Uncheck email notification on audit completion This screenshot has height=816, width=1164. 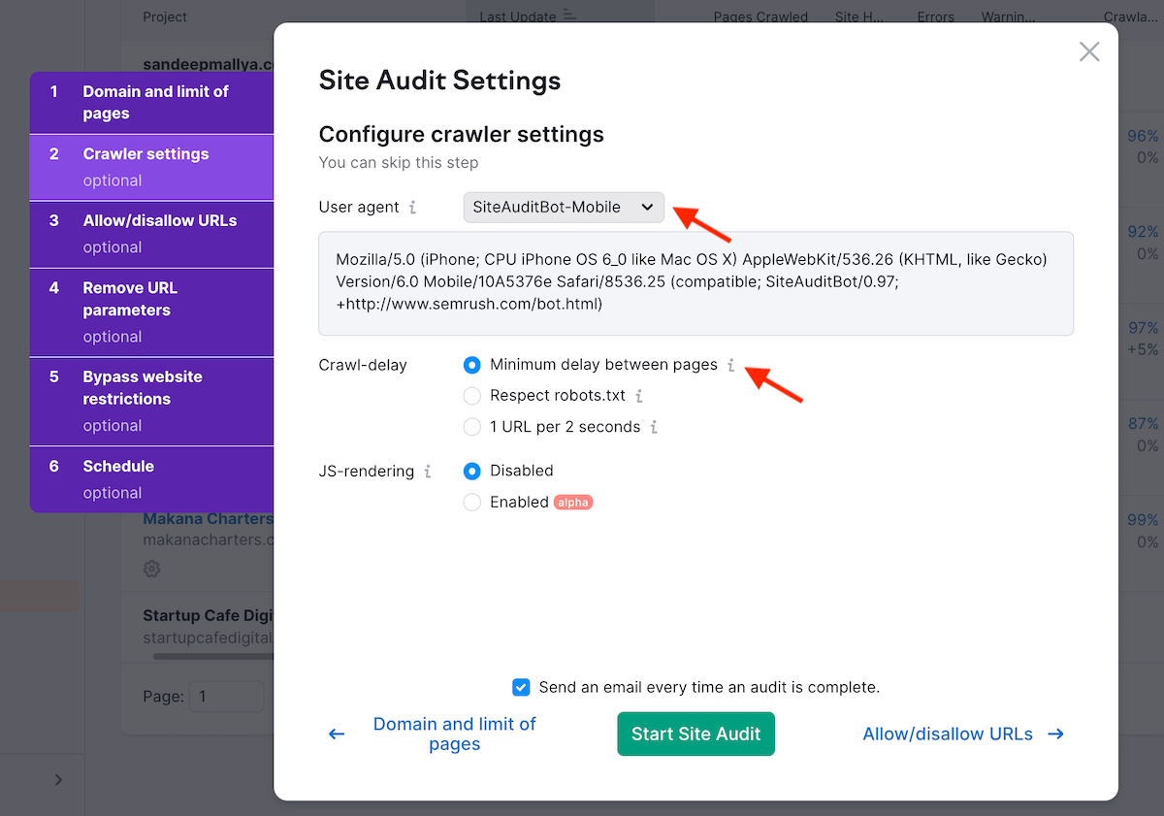coord(522,687)
